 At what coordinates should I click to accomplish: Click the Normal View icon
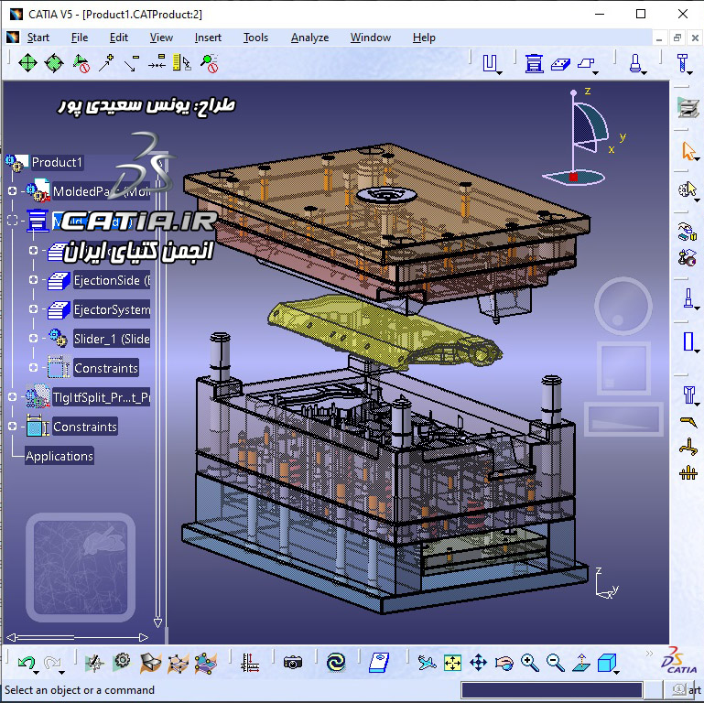[x=581, y=663]
